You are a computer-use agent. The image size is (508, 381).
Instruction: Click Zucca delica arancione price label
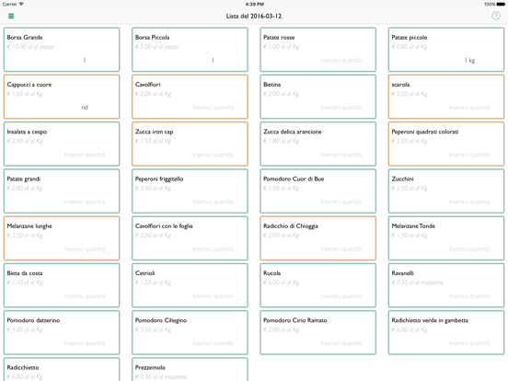(282, 141)
